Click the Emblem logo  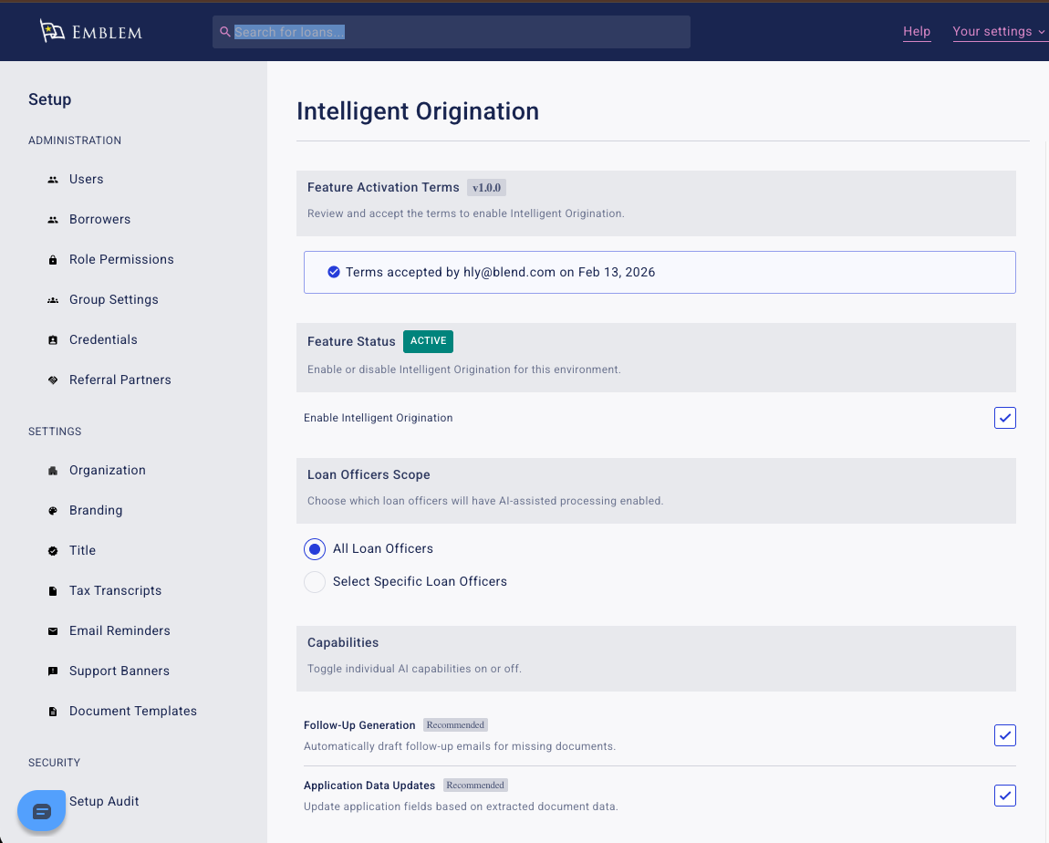91,32
